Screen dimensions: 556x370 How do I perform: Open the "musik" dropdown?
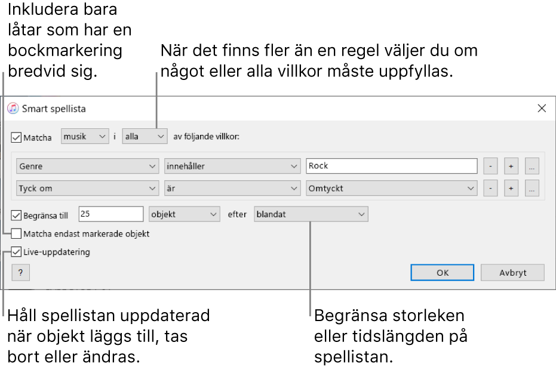[x=84, y=136]
